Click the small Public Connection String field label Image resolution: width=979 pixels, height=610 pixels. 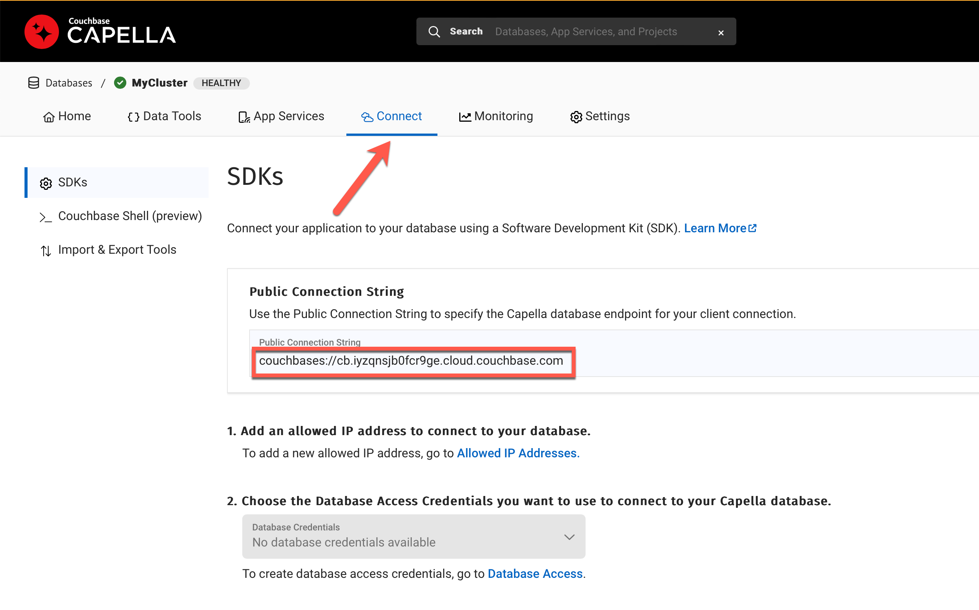coord(309,343)
